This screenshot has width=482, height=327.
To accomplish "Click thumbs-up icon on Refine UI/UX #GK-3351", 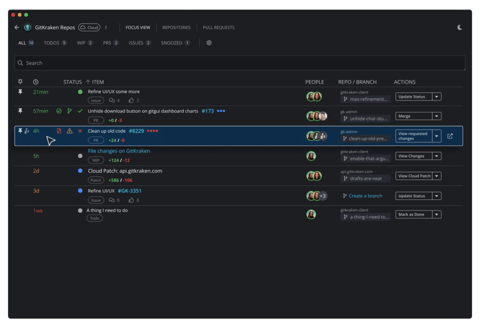I will click(131, 200).
